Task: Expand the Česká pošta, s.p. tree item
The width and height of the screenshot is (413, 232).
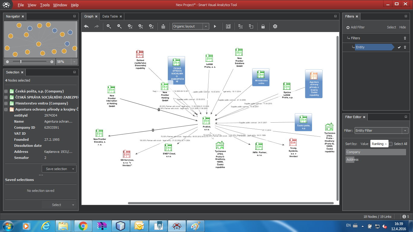Action: (6, 91)
